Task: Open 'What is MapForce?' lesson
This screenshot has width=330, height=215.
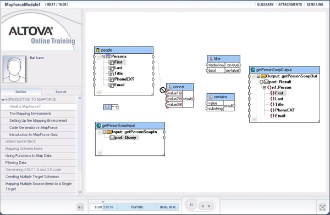Action: pos(39,106)
